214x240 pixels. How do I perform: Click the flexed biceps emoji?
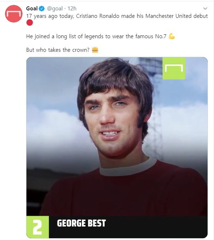click(x=171, y=36)
